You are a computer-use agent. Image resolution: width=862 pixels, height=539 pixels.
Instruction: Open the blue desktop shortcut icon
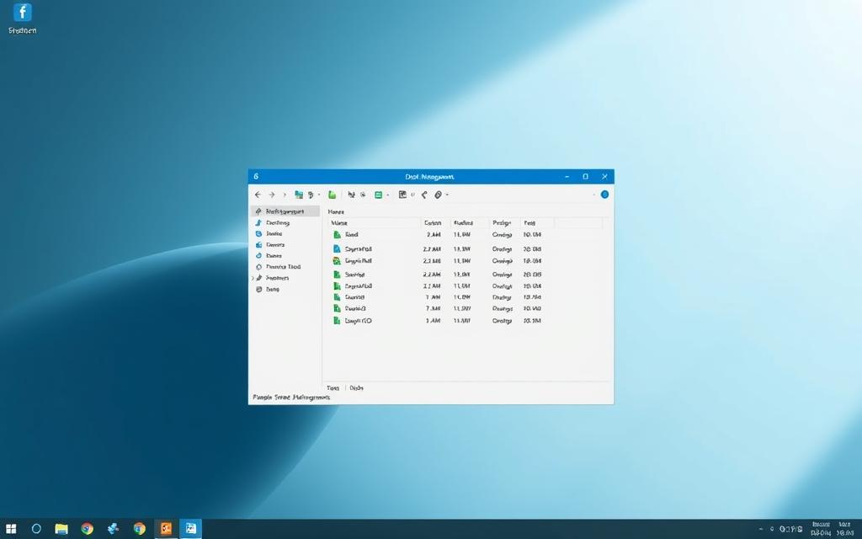[x=22, y=13]
